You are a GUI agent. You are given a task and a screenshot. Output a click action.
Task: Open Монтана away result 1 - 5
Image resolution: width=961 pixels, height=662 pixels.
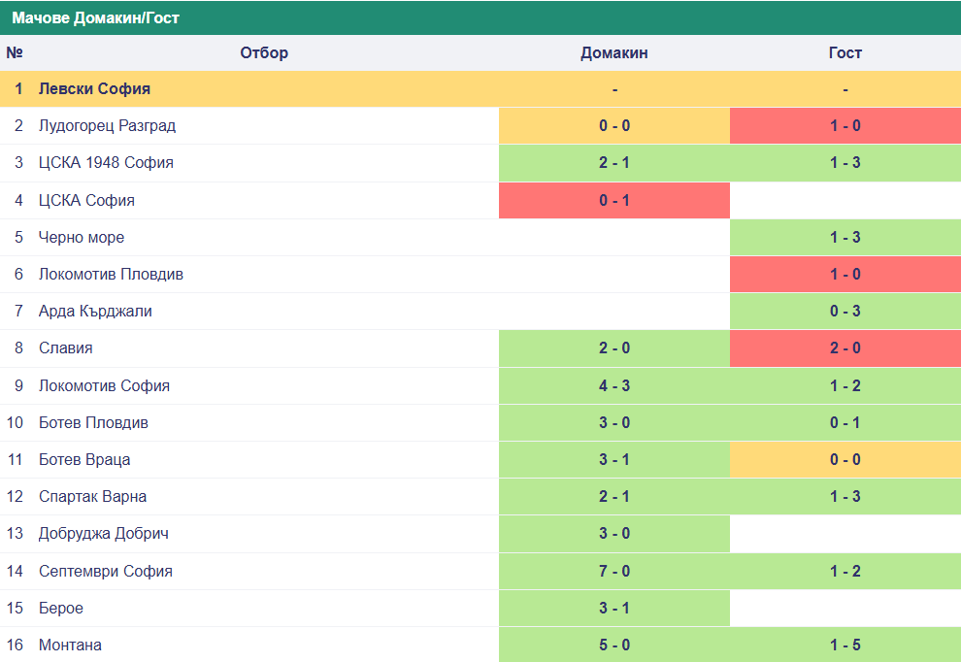point(845,645)
